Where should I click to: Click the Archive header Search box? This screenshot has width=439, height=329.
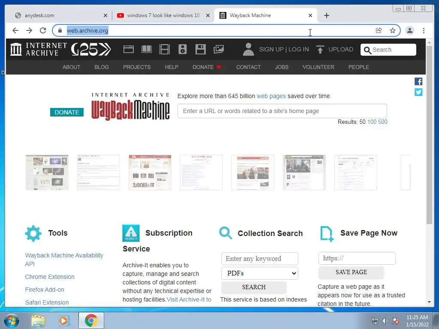pyautogui.click(x=388, y=50)
